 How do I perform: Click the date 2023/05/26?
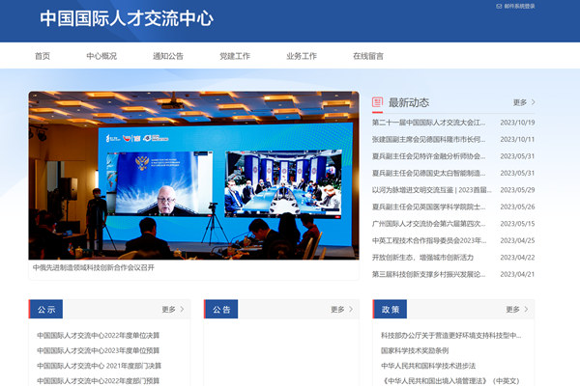[x=517, y=207]
